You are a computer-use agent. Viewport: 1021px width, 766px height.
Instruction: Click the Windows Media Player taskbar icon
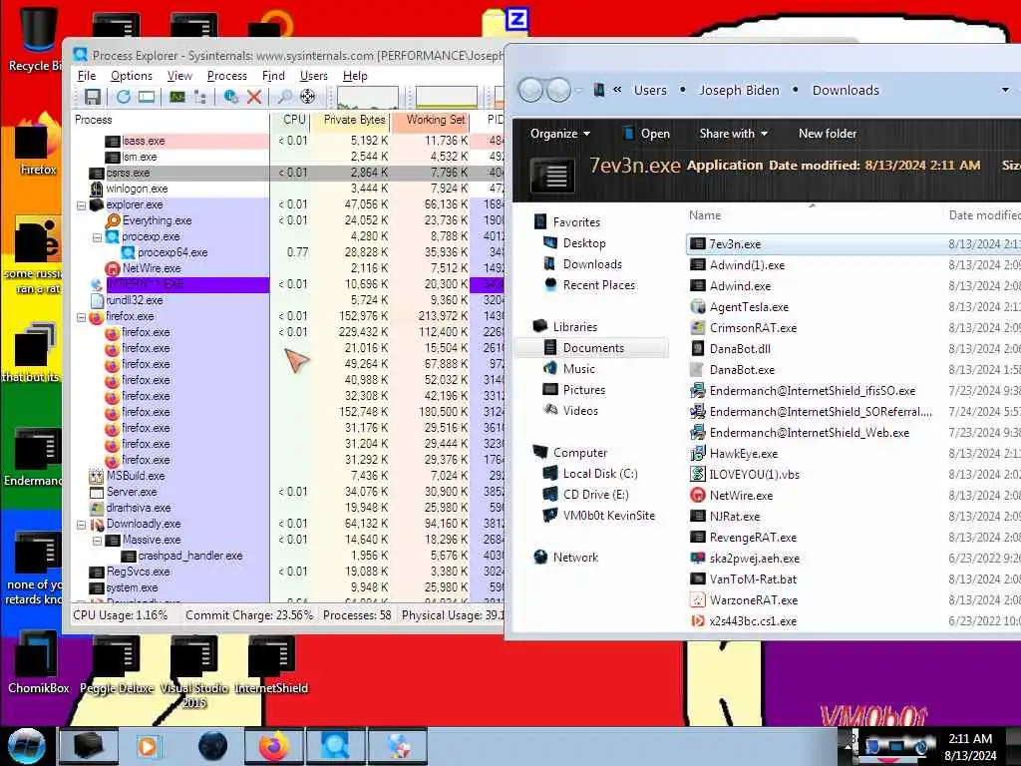(148, 746)
